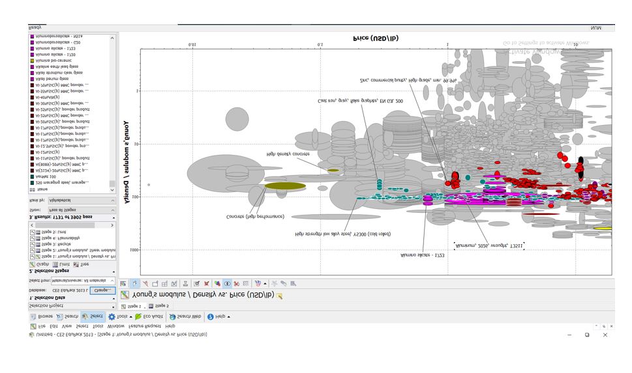This screenshot has height=373, width=632.
Task: Add a new Graph stage
Action: (39, 264)
